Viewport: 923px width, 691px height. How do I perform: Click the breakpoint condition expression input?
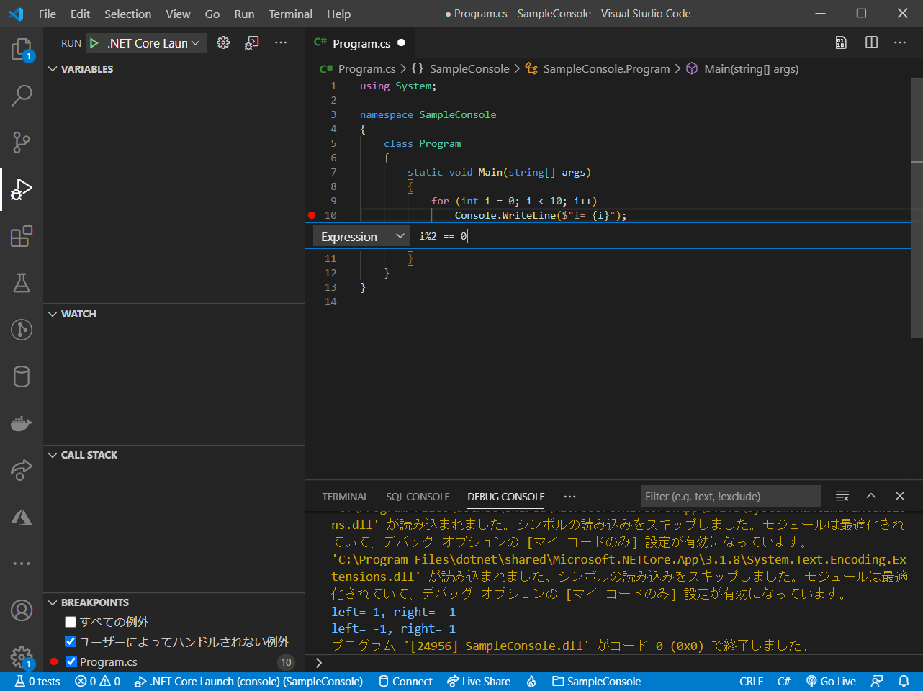pyautogui.click(x=662, y=236)
